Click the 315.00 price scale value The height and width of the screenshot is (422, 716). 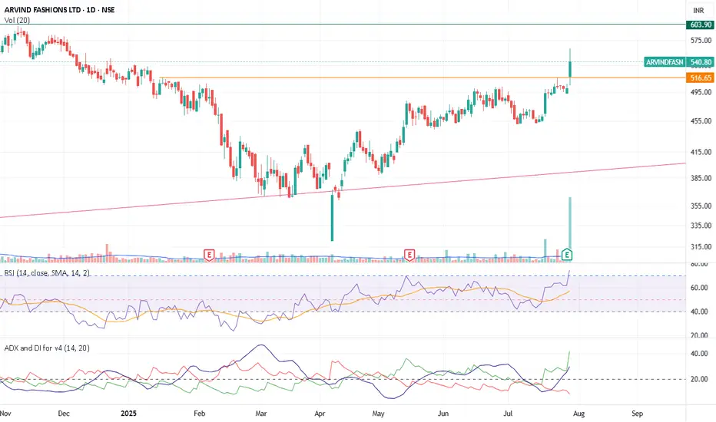click(701, 247)
